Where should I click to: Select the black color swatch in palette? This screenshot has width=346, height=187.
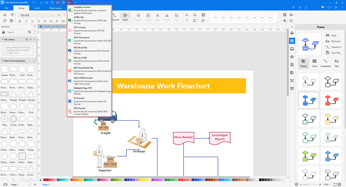point(260,180)
